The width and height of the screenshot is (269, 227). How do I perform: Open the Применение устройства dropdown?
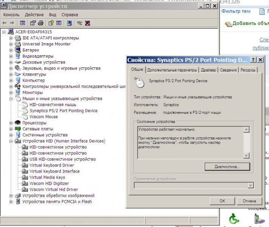coord(250,185)
